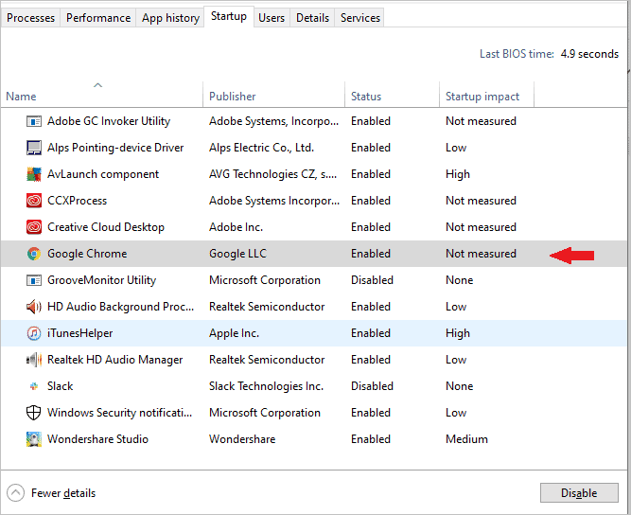Click High impact in AvLaunch row

[x=458, y=174]
